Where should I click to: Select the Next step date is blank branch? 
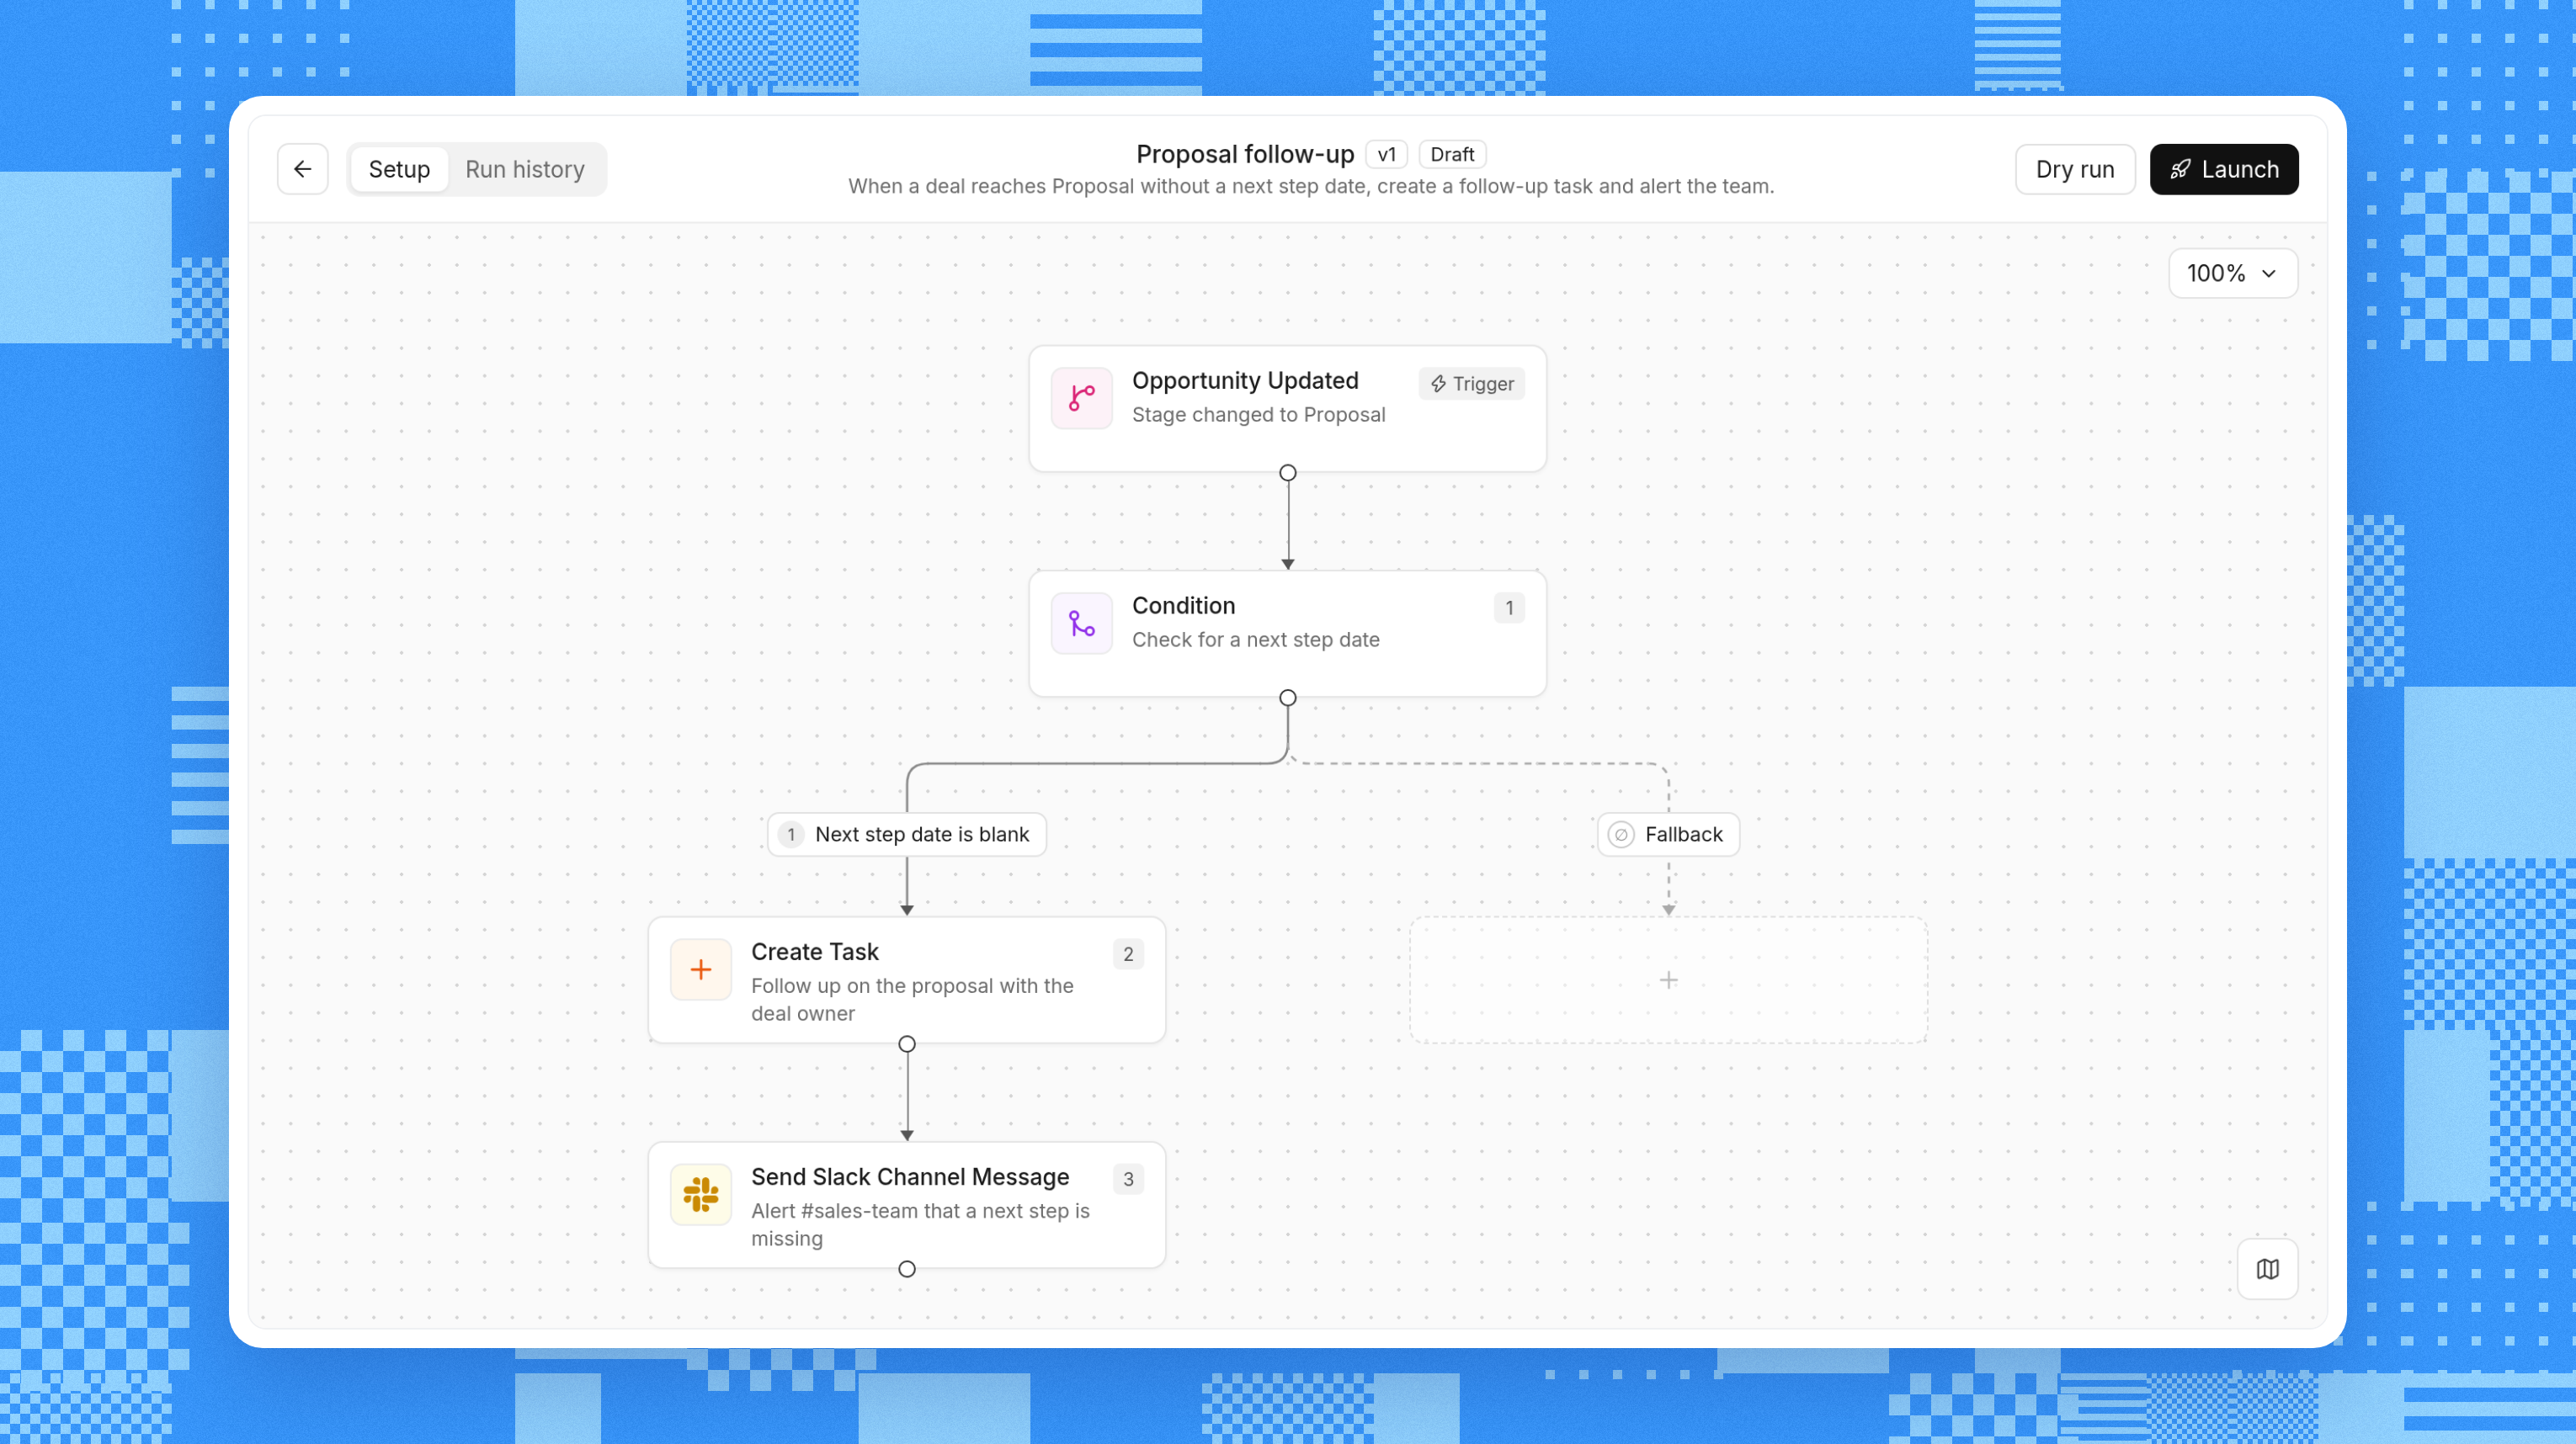[906, 835]
